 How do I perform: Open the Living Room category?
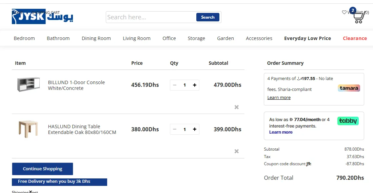pyautogui.click(x=137, y=38)
